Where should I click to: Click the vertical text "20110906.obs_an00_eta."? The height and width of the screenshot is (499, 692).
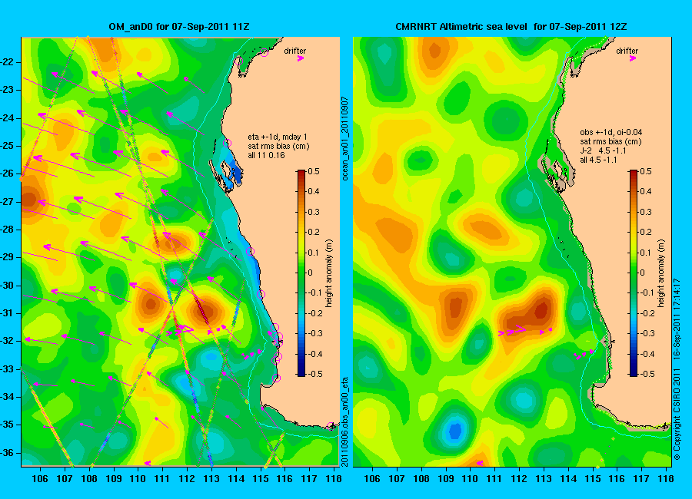(345, 422)
